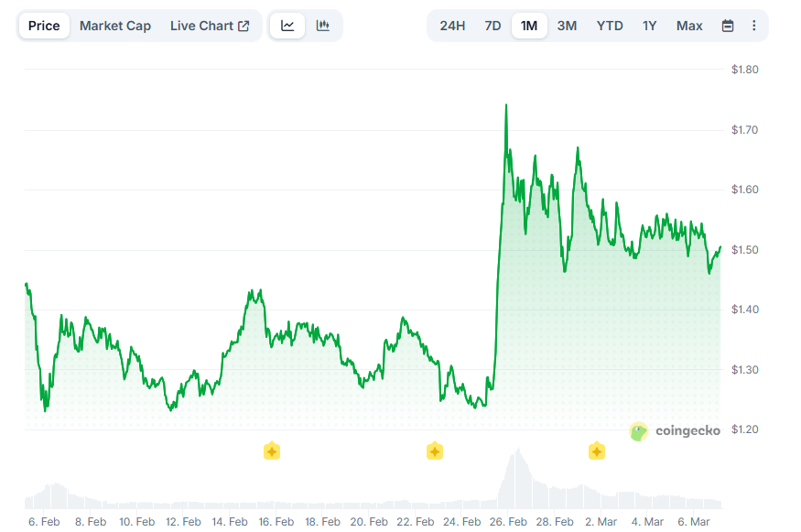Select the Price tab
The image size is (801, 532).
coord(44,26)
